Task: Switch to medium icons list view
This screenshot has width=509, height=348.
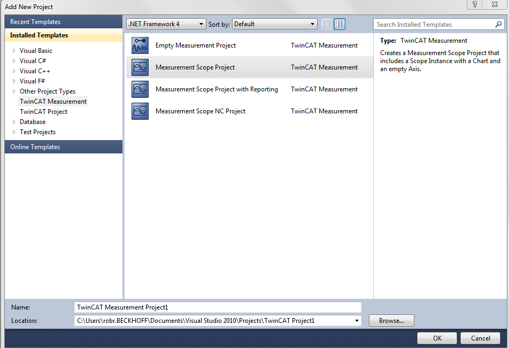Action: [x=340, y=24]
